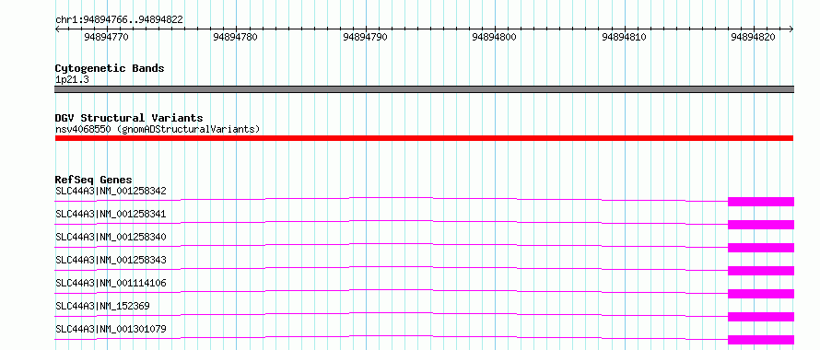Screen dimensions: 820x350
Task: Click the magenta exon block of NM_001258341
Action: [761, 225]
